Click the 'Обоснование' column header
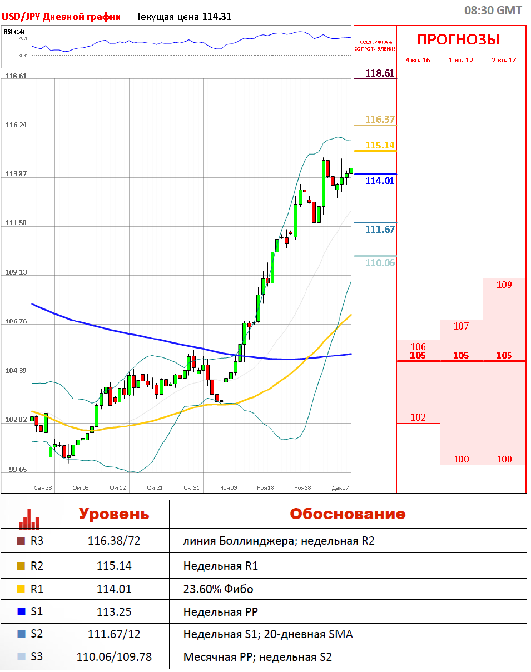Image resolution: width=531 pixels, height=672 pixels. click(x=348, y=514)
